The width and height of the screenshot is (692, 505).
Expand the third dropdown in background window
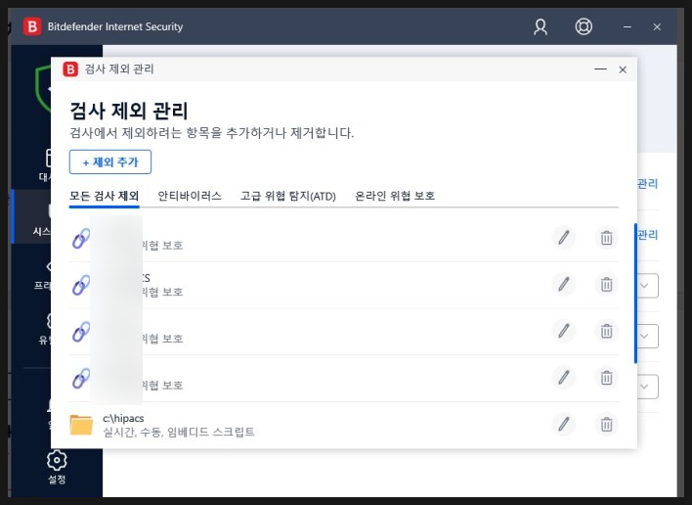point(648,387)
